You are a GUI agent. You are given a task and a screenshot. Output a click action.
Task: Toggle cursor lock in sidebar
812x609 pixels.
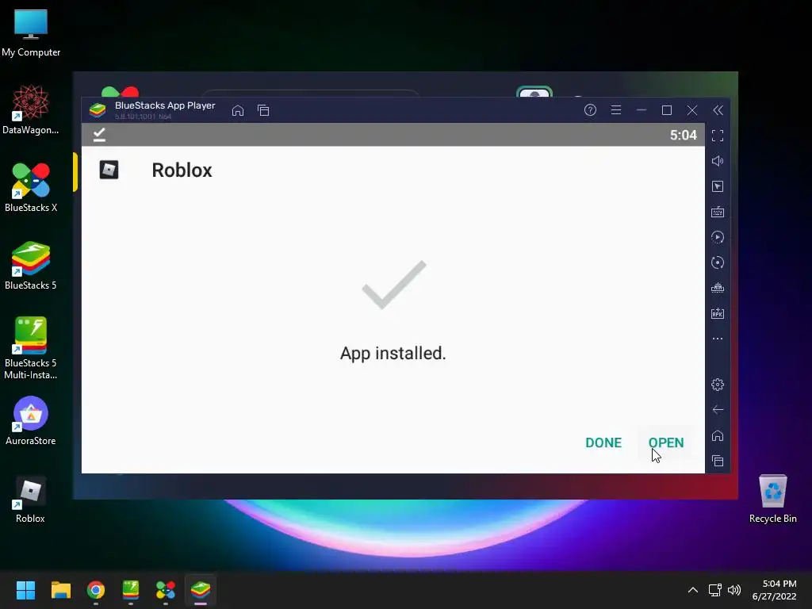click(718, 186)
